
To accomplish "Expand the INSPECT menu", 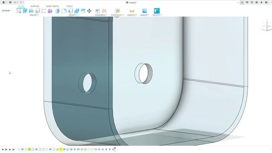I will pyautogui.click(x=132, y=15).
